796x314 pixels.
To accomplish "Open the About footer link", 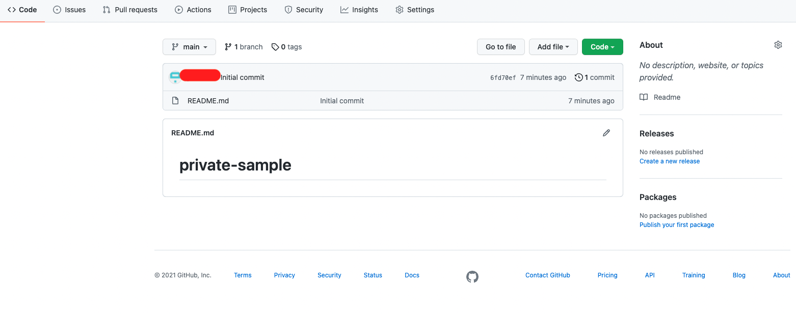I will pyautogui.click(x=782, y=275).
